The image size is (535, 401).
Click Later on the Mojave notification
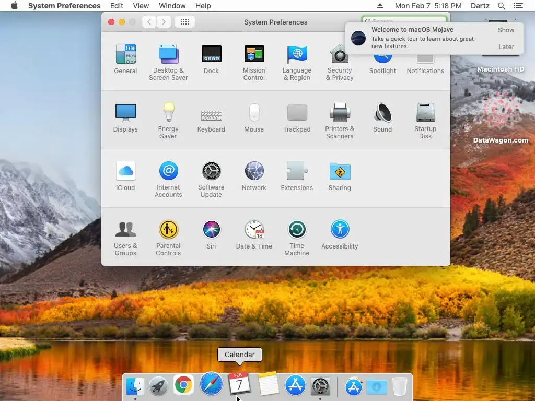click(x=506, y=46)
